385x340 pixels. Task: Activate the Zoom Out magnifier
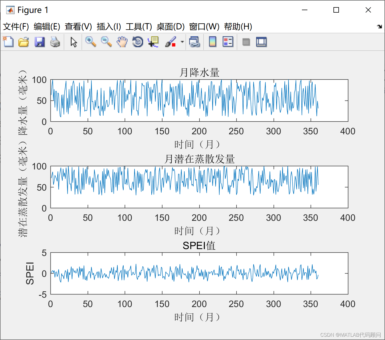point(106,42)
